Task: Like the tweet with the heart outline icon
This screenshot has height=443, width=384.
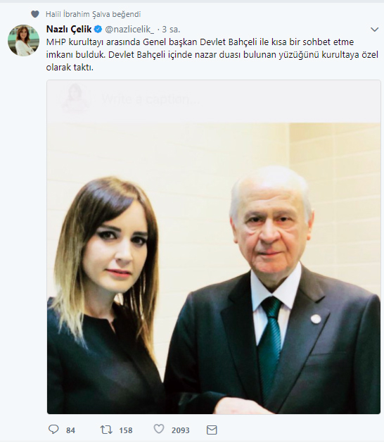Action: [159, 429]
